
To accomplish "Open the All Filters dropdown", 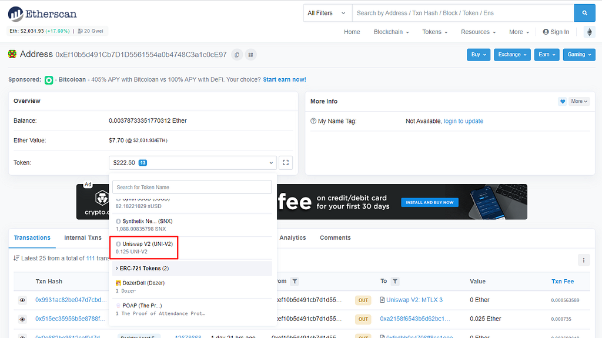I will point(327,13).
